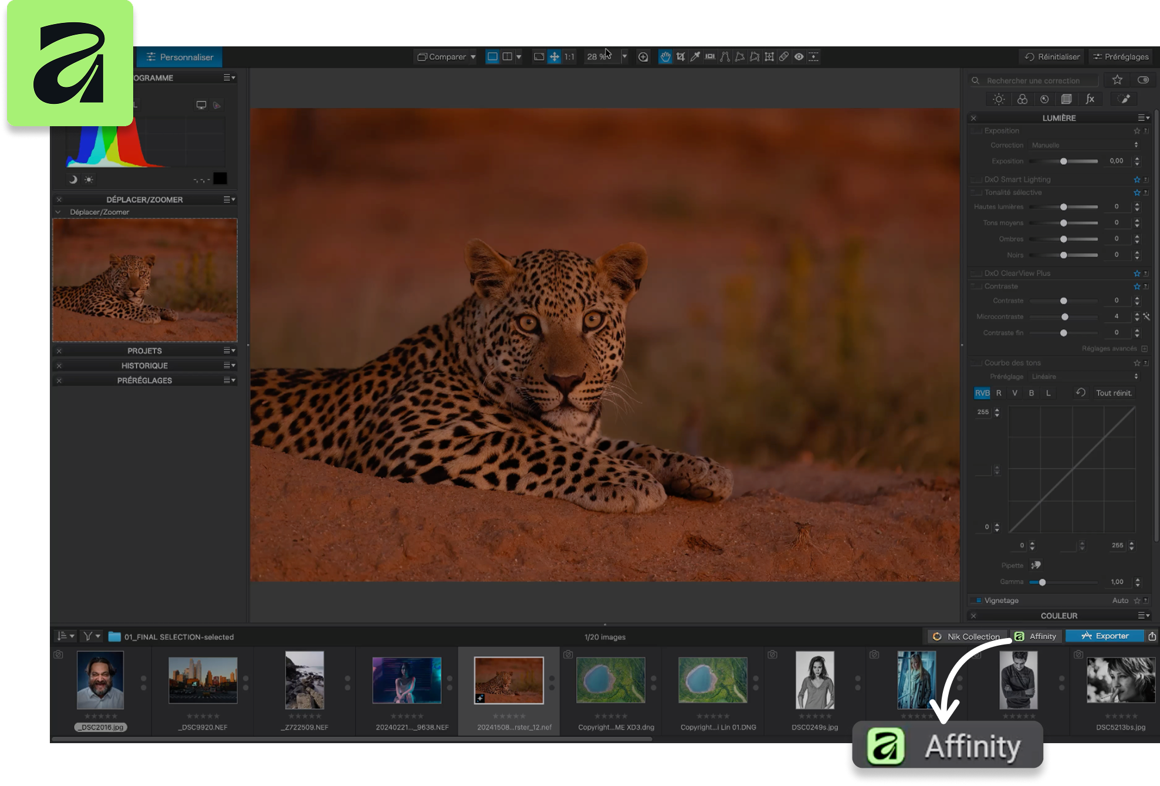Viewport: 1160px width, 786px height.
Task: Fit image to screen icon
Action: [x=539, y=57]
